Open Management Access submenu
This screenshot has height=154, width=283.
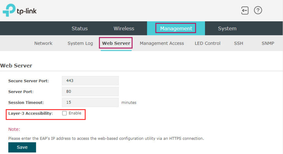click(162, 43)
